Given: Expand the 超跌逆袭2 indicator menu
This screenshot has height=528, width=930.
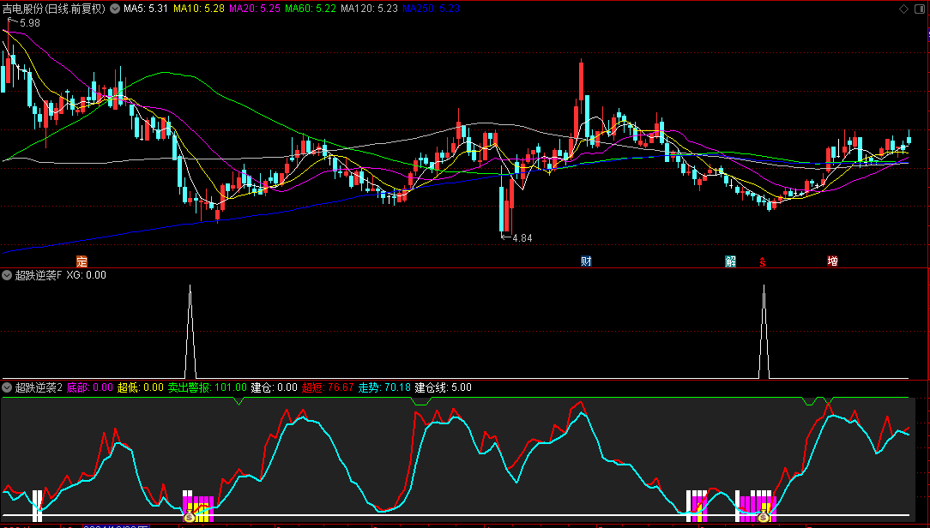Looking at the screenshot, I should (x=7, y=387).
